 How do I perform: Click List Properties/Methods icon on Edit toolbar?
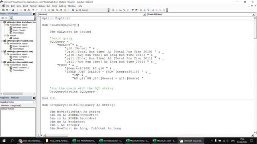(113, 10)
